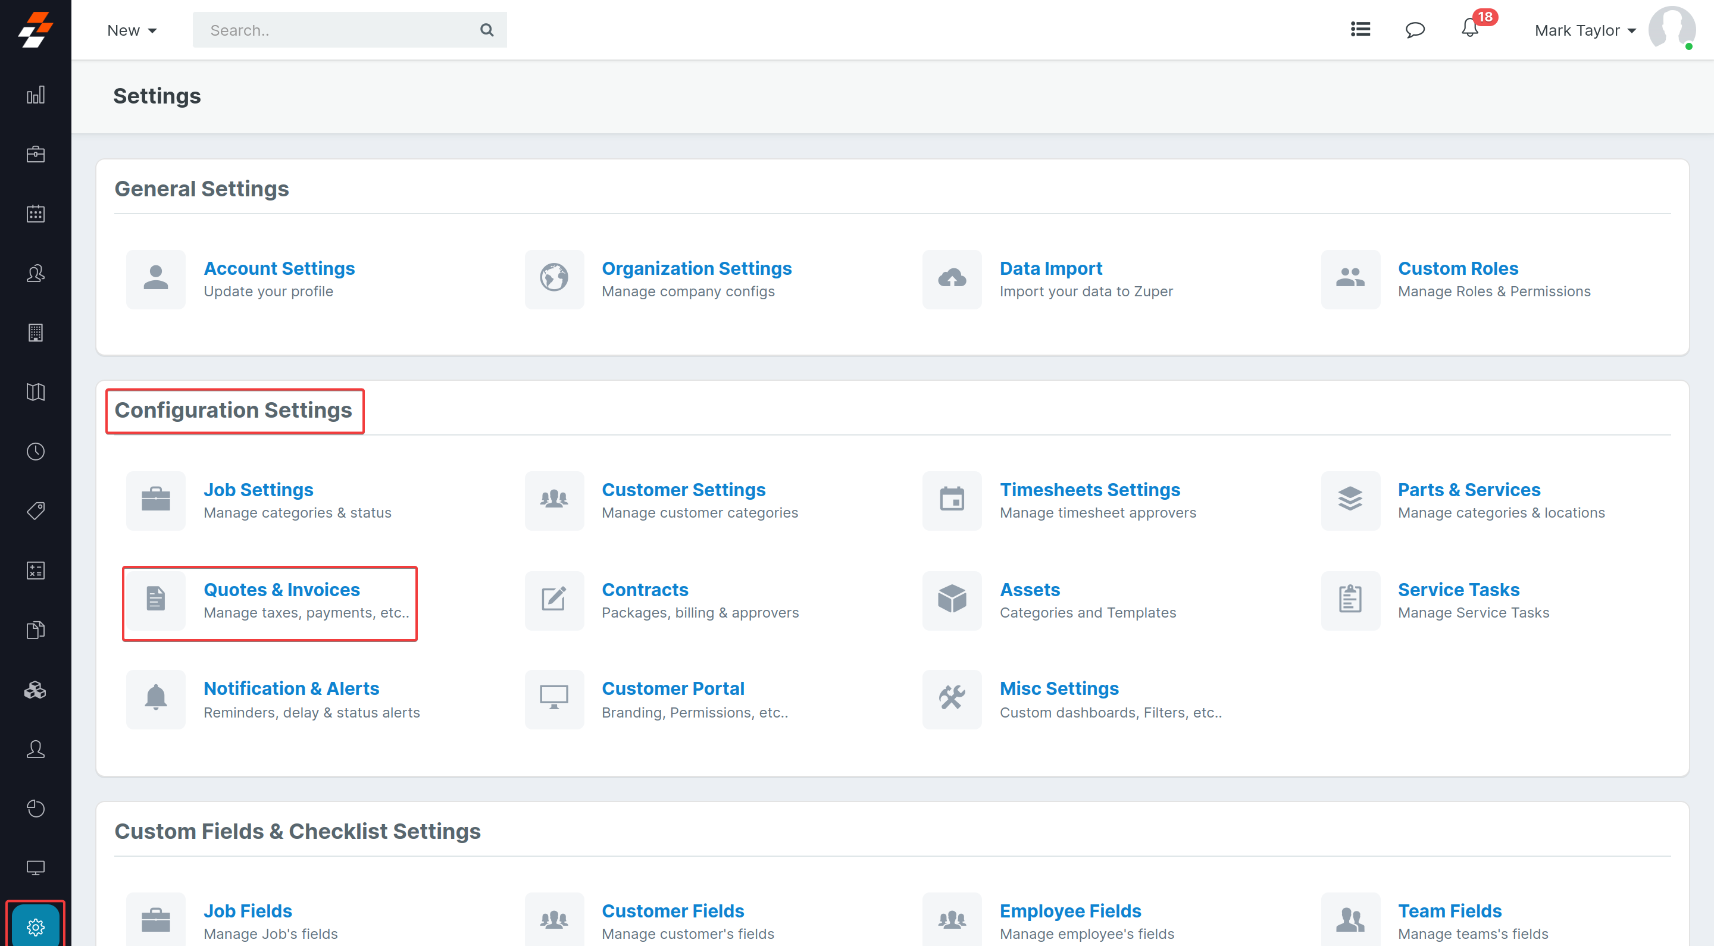
Task: Click the briefcase jobs icon in sidebar
Action: point(35,154)
